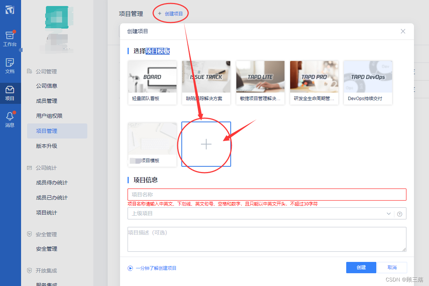Click the 创建项目 link at top
Screen dimensions: 429x286
click(x=170, y=14)
